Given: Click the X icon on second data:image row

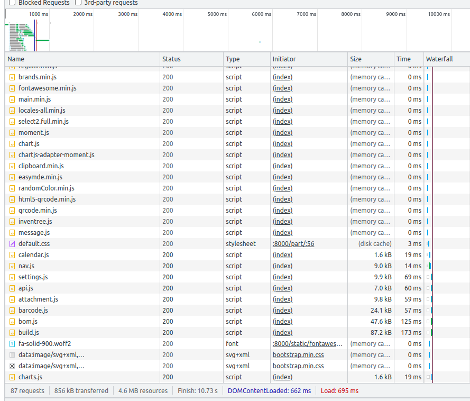Looking at the screenshot, I should click(12, 366).
